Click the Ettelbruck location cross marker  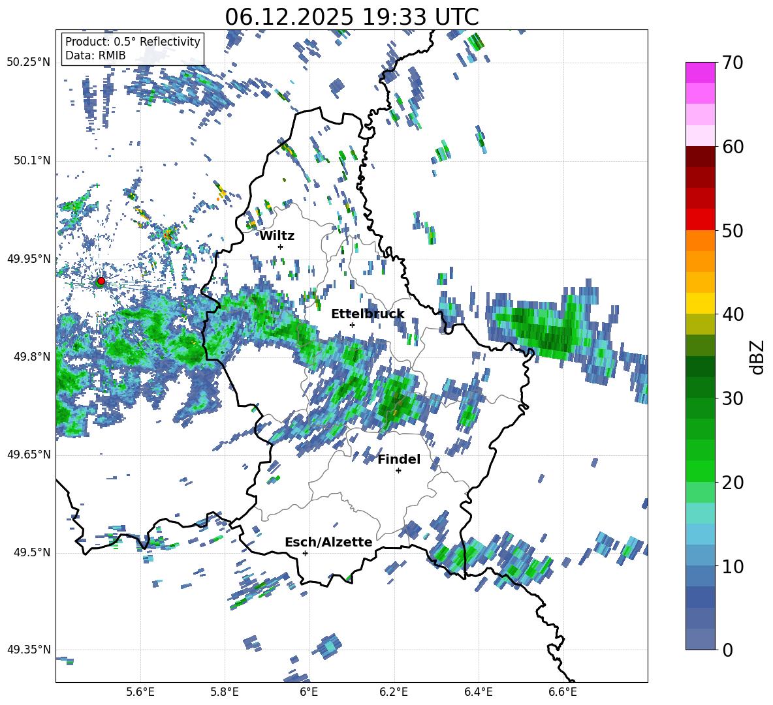tap(352, 325)
